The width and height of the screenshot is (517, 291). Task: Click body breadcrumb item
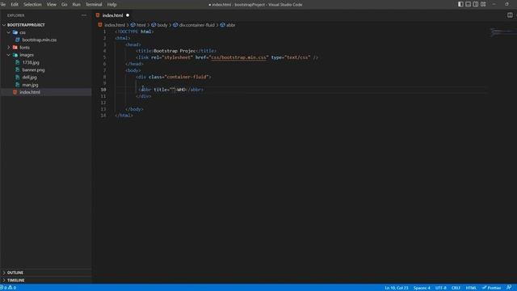coord(162,25)
